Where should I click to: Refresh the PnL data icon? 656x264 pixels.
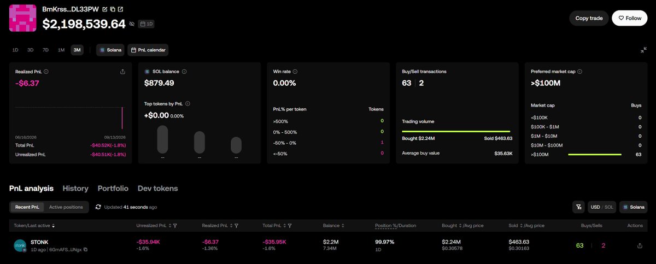tap(98, 207)
